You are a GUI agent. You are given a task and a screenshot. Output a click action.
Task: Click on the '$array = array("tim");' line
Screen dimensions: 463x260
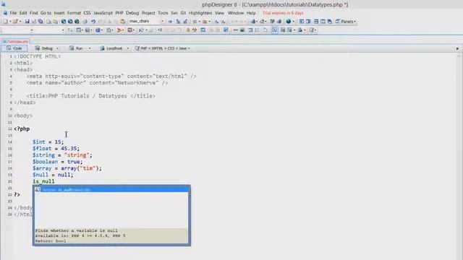click(x=67, y=168)
